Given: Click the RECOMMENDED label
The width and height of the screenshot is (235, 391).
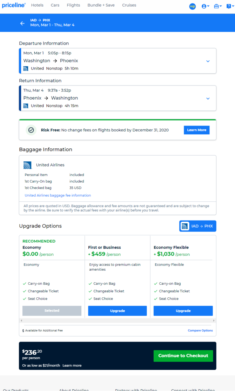Looking at the screenshot, I should tap(39, 241).
